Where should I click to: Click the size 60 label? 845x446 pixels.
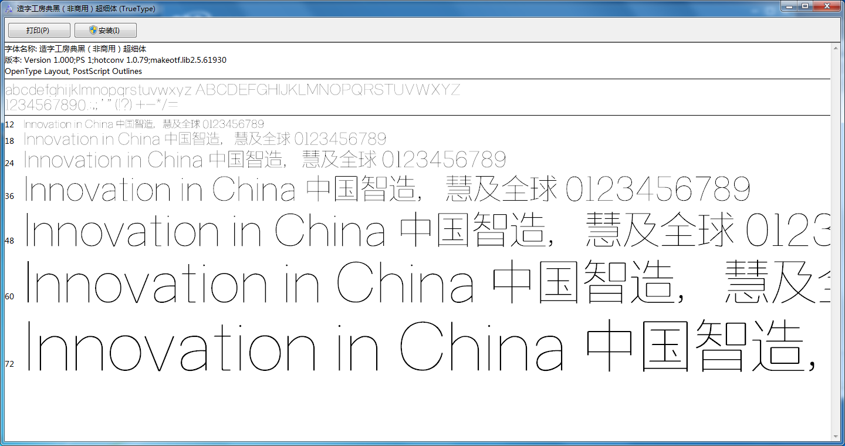coord(9,296)
